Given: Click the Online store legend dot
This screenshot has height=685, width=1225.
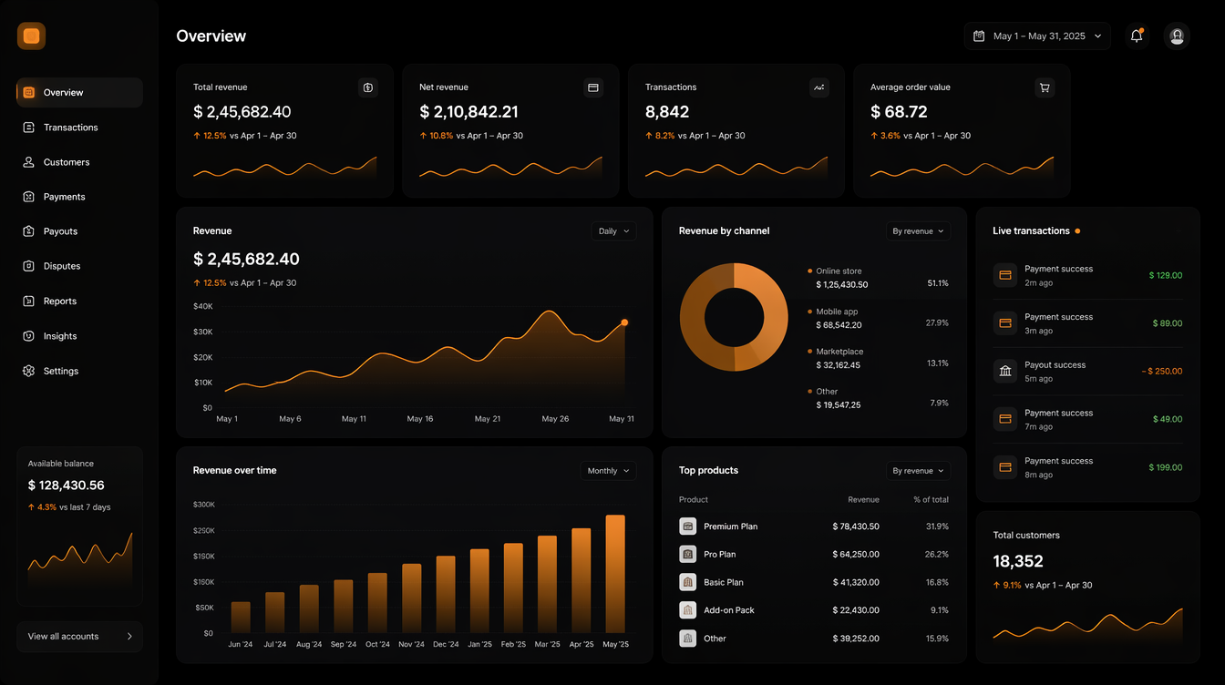Looking at the screenshot, I should 809,271.
